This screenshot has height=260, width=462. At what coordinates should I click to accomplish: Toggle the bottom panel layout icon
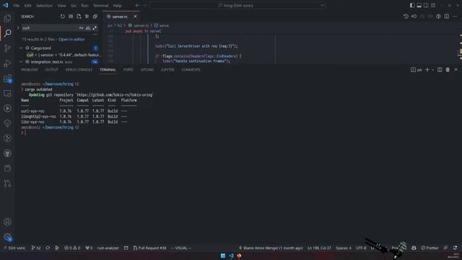(x=419, y=5)
